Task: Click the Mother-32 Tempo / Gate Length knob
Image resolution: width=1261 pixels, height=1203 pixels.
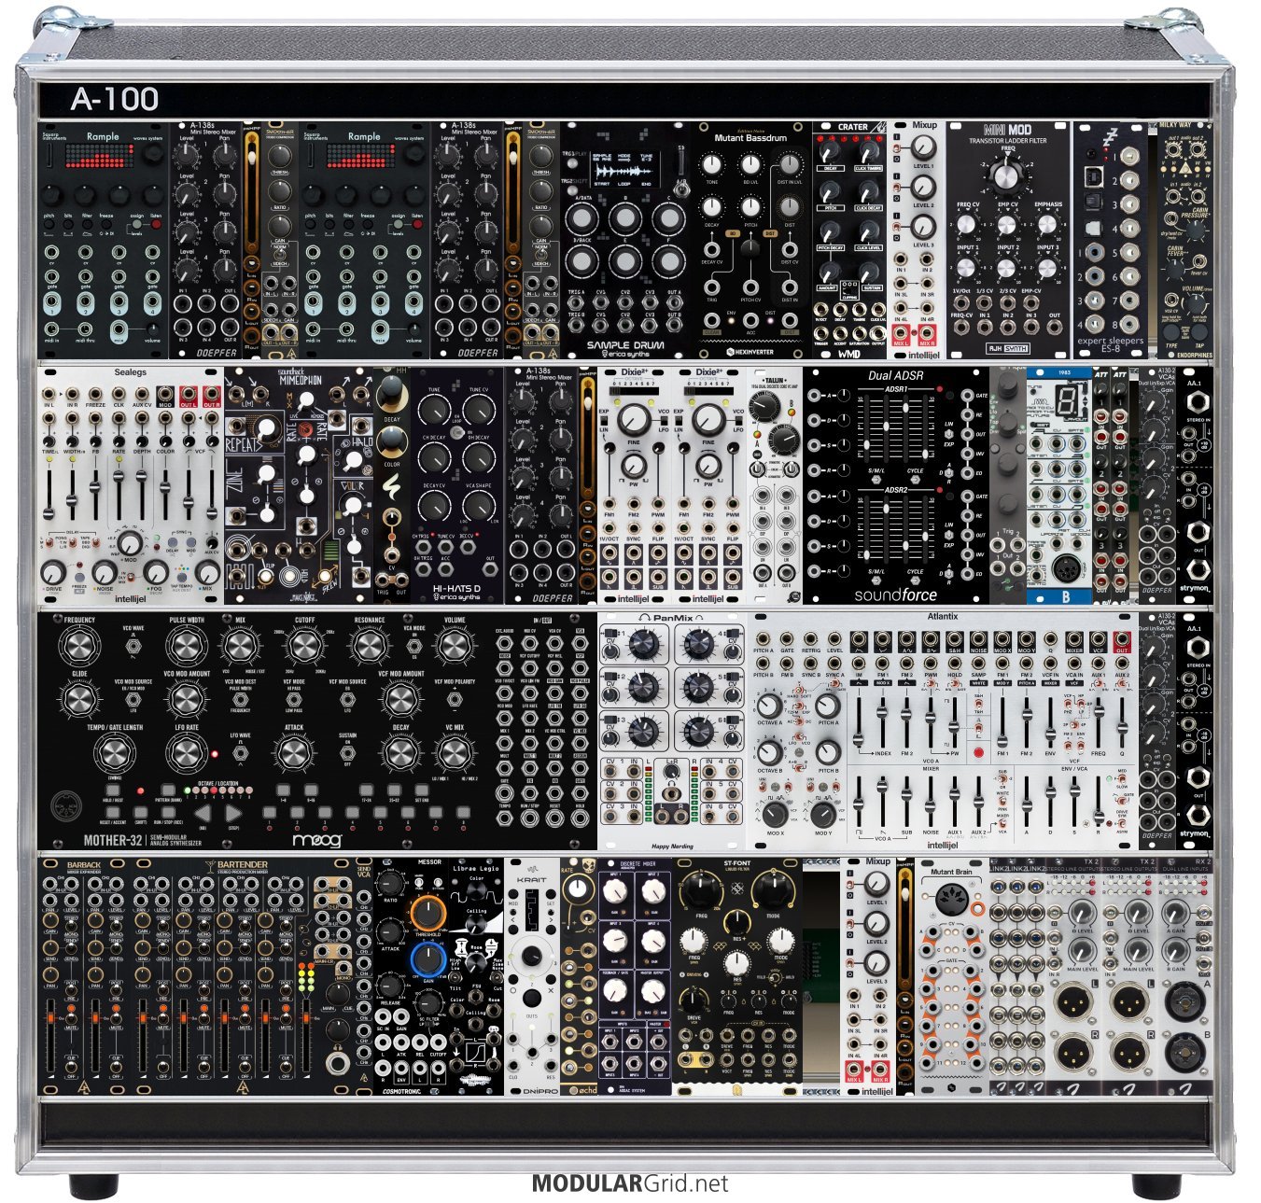Action: 116,753
